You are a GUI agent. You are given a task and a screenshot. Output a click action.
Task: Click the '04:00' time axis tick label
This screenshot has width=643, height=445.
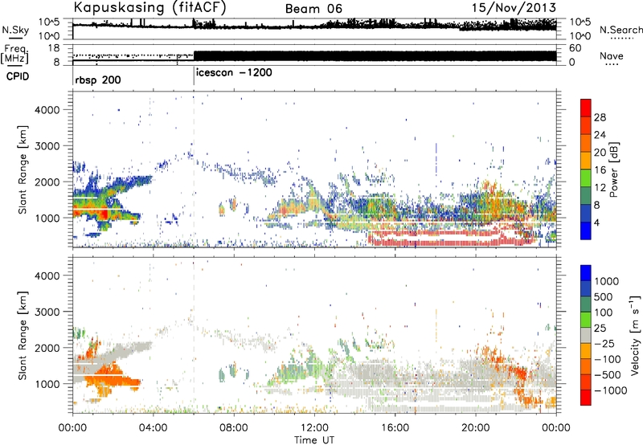[154, 428]
